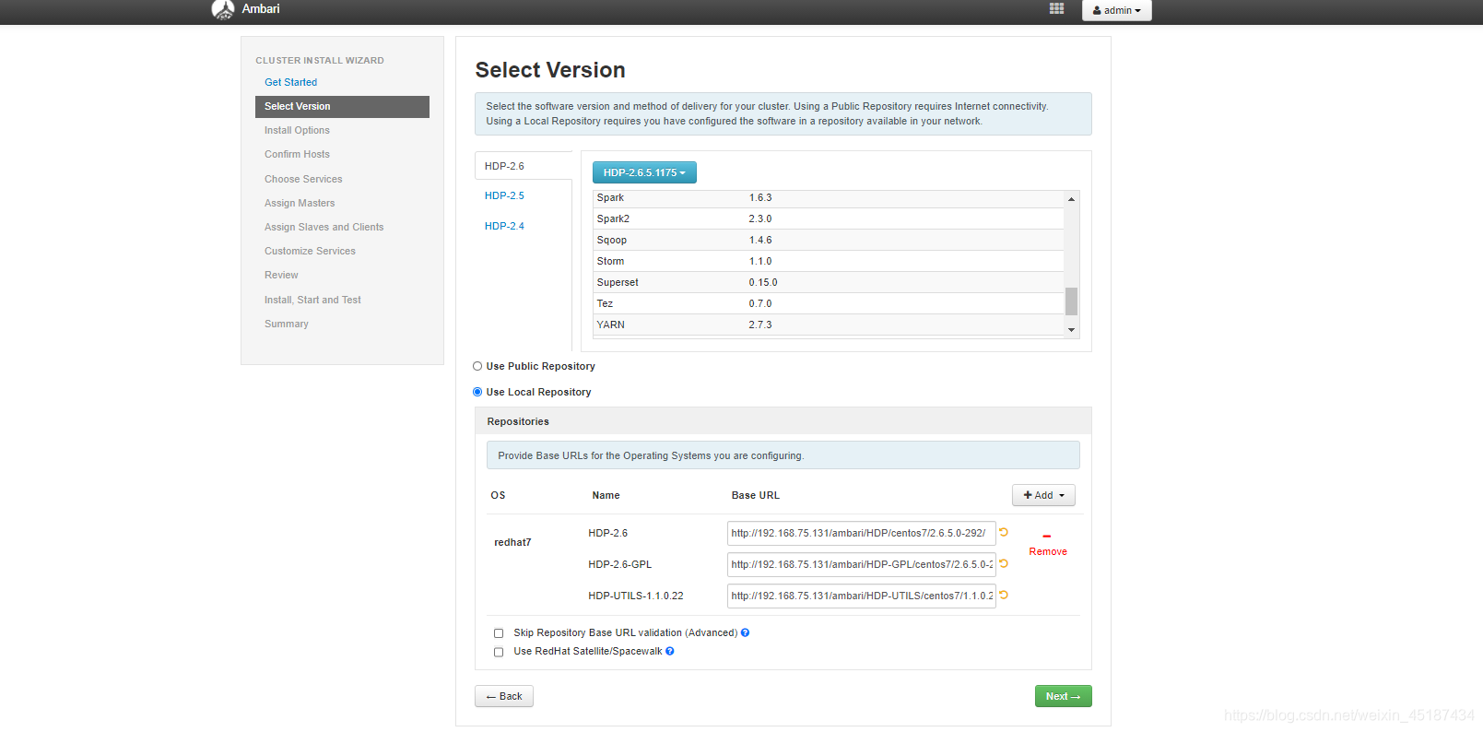The image size is (1483, 732).
Task: Open the Add OS dropdown
Action: pyautogui.click(x=1043, y=495)
